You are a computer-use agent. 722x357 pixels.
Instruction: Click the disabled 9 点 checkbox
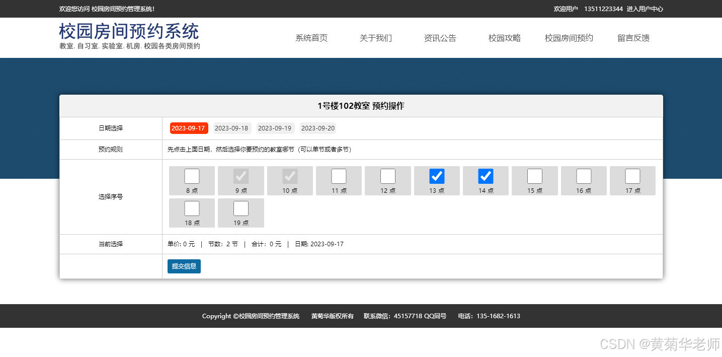(x=241, y=176)
